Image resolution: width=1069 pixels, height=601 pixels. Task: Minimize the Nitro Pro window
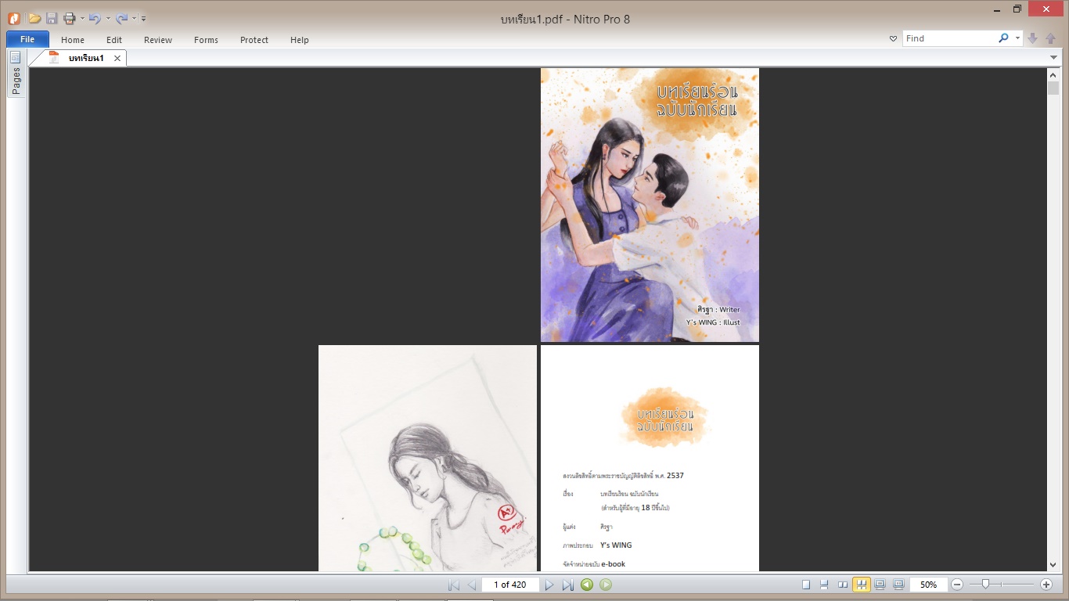coord(995,9)
